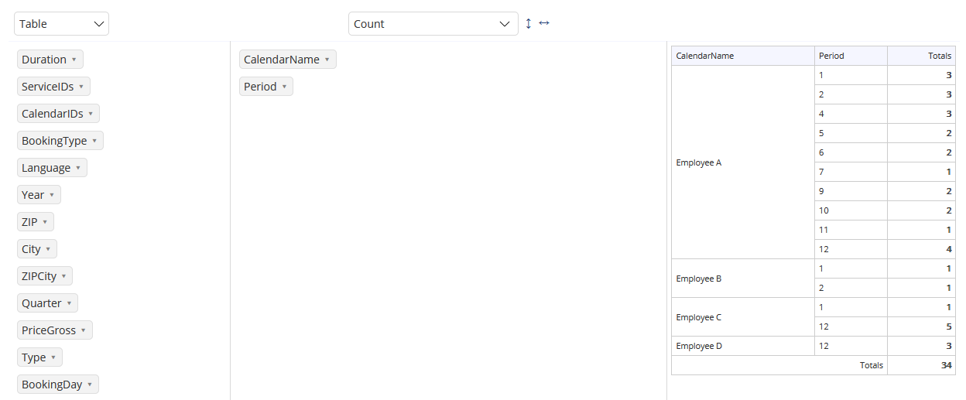Select the Quarter attribute chip

(x=47, y=303)
